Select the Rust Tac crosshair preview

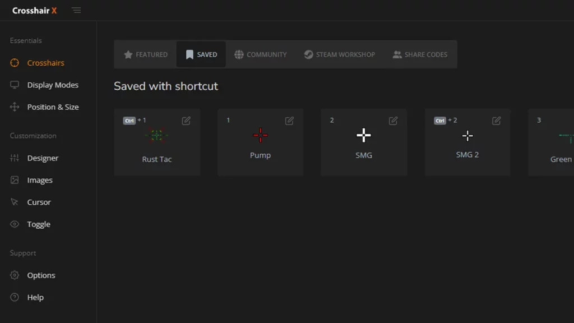click(157, 136)
